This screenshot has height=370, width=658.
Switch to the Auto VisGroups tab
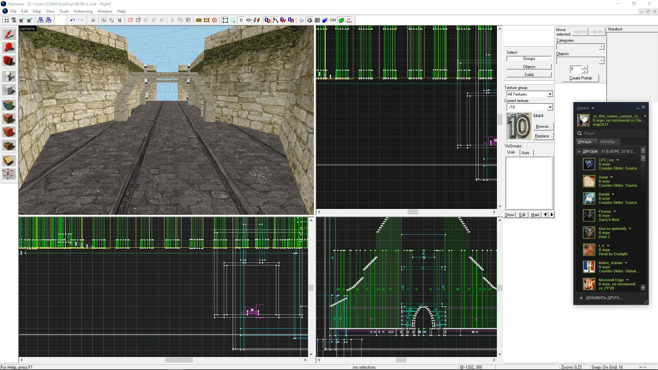(x=525, y=153)
